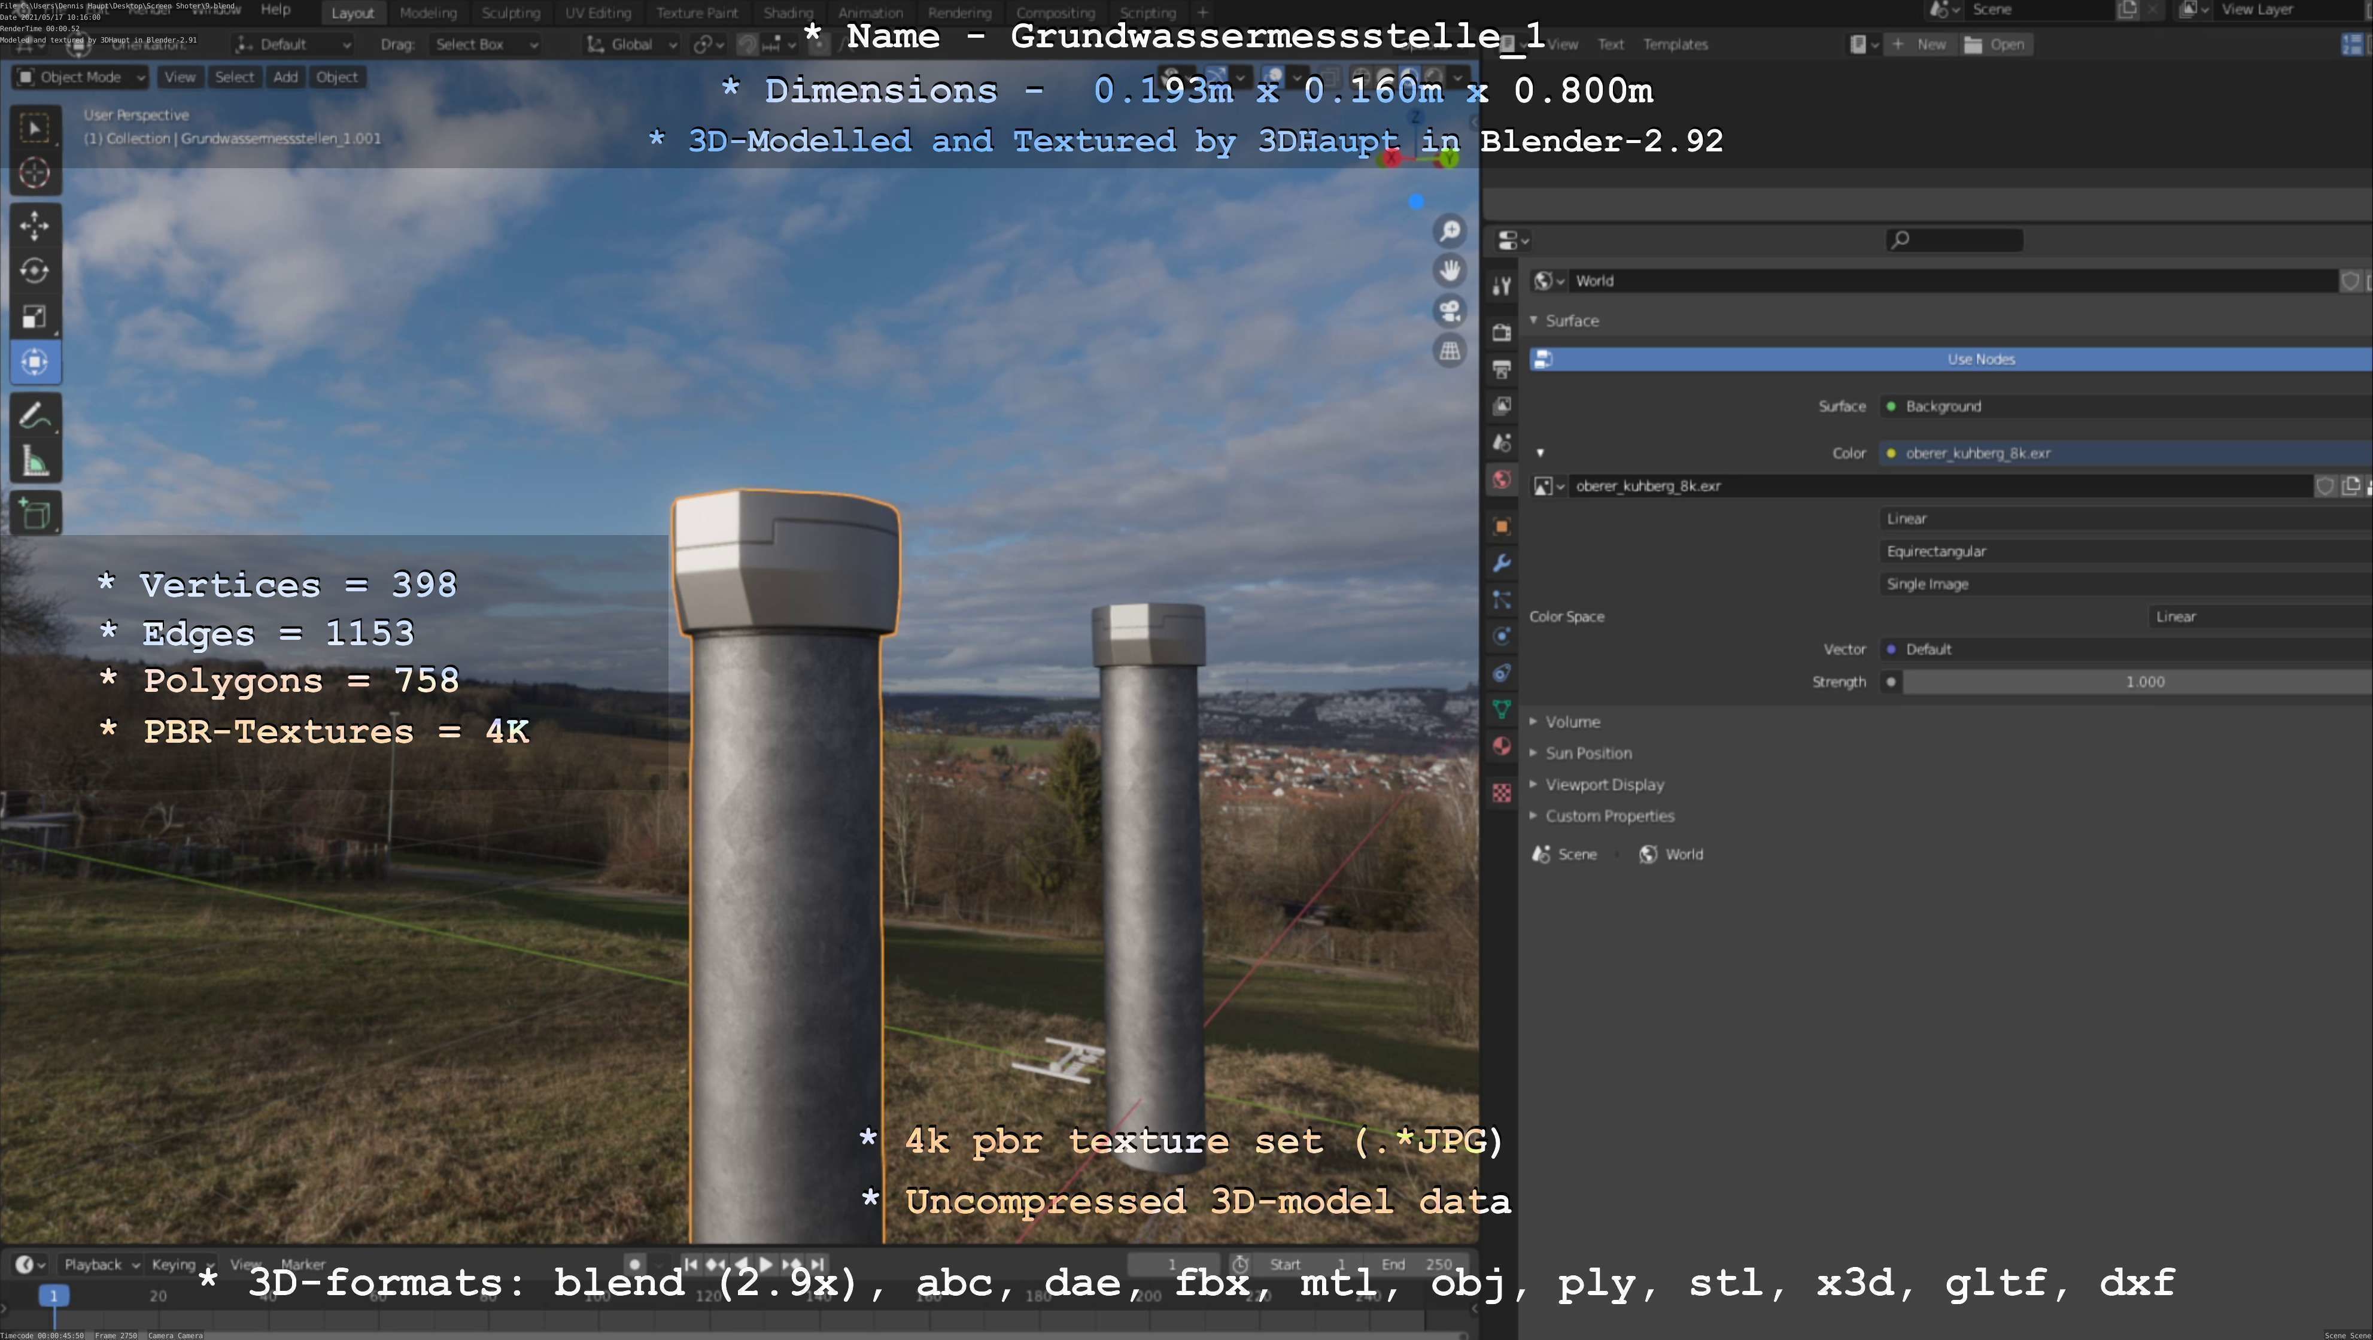Toggle fake user shield for oberer_kuhberg_8k.exr

[2325, 487]
